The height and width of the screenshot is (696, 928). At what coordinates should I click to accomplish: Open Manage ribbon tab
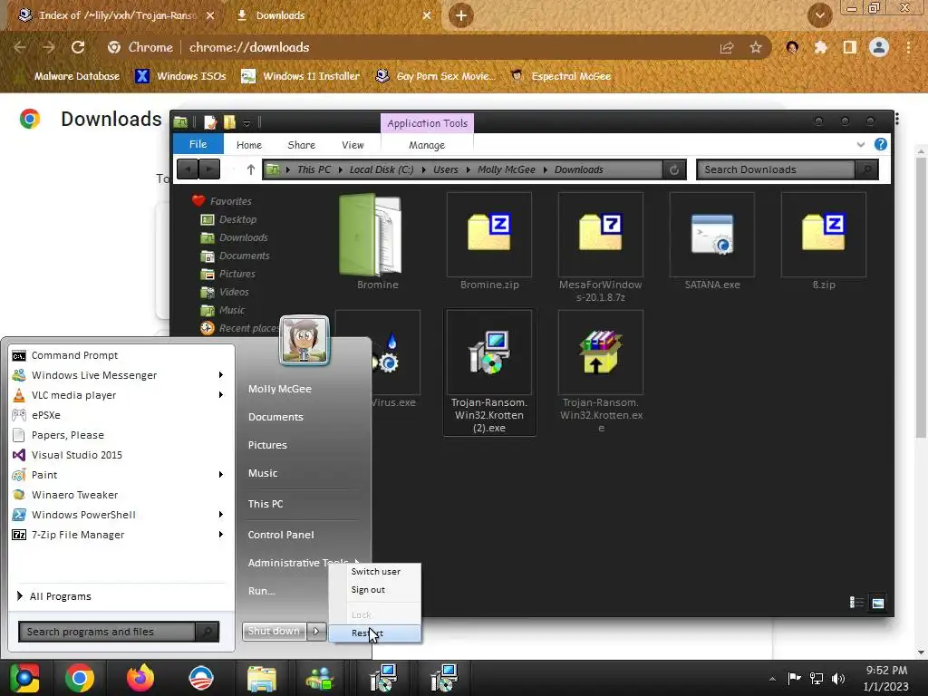[427, 145]
